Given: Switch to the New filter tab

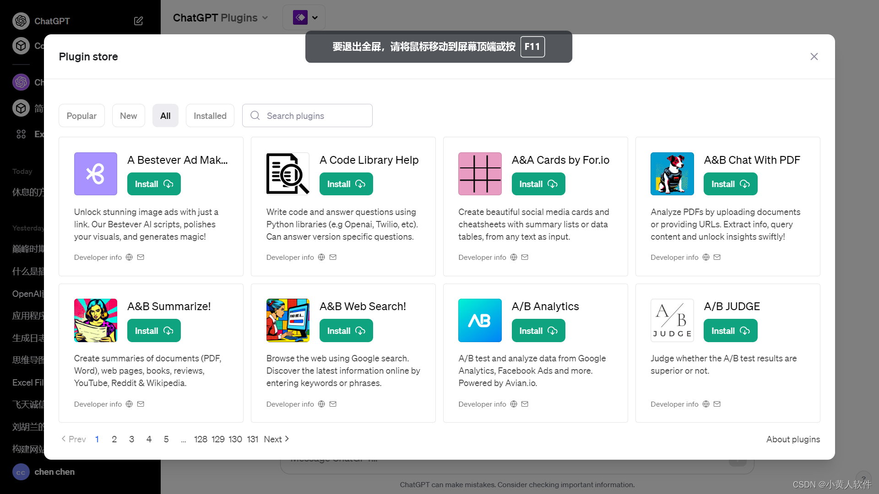Looking at the screenshot, I should coord(128,116).
